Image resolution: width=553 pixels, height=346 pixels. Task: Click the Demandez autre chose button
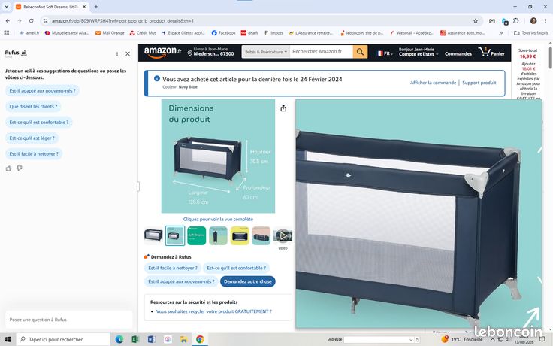pyautogui.click(x=248, y=281)
